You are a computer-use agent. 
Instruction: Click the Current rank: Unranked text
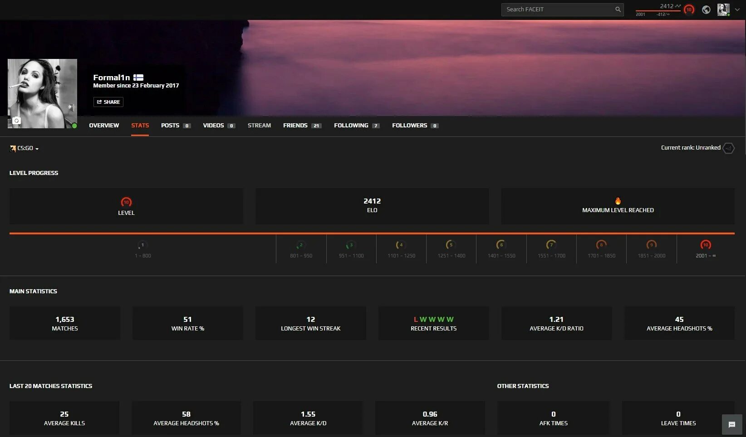coord(691,148)
